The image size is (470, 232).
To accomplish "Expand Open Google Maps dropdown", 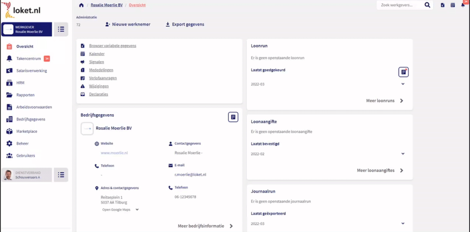I will [137, 209].
